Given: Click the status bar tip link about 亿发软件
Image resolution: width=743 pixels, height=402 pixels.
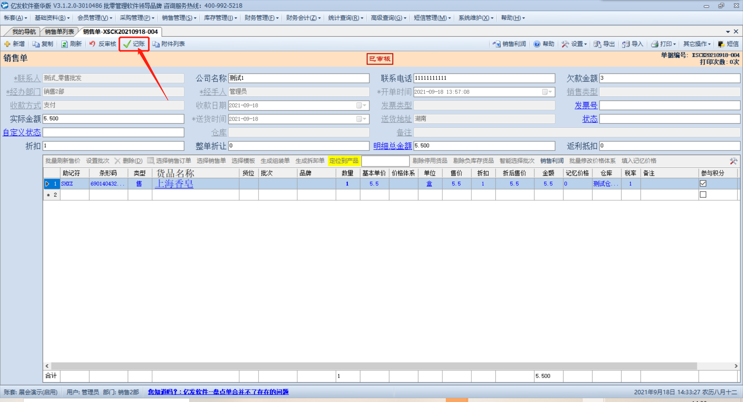Looking at the screenshot, I should click(x=218, y=392).
